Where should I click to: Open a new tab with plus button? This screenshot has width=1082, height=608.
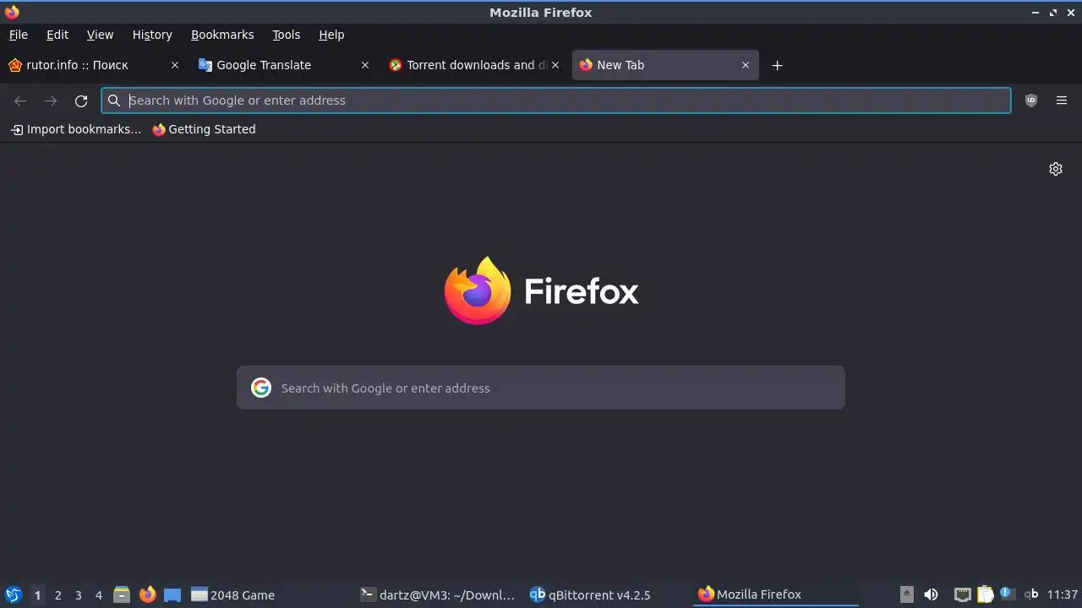(x=778, y=65)
